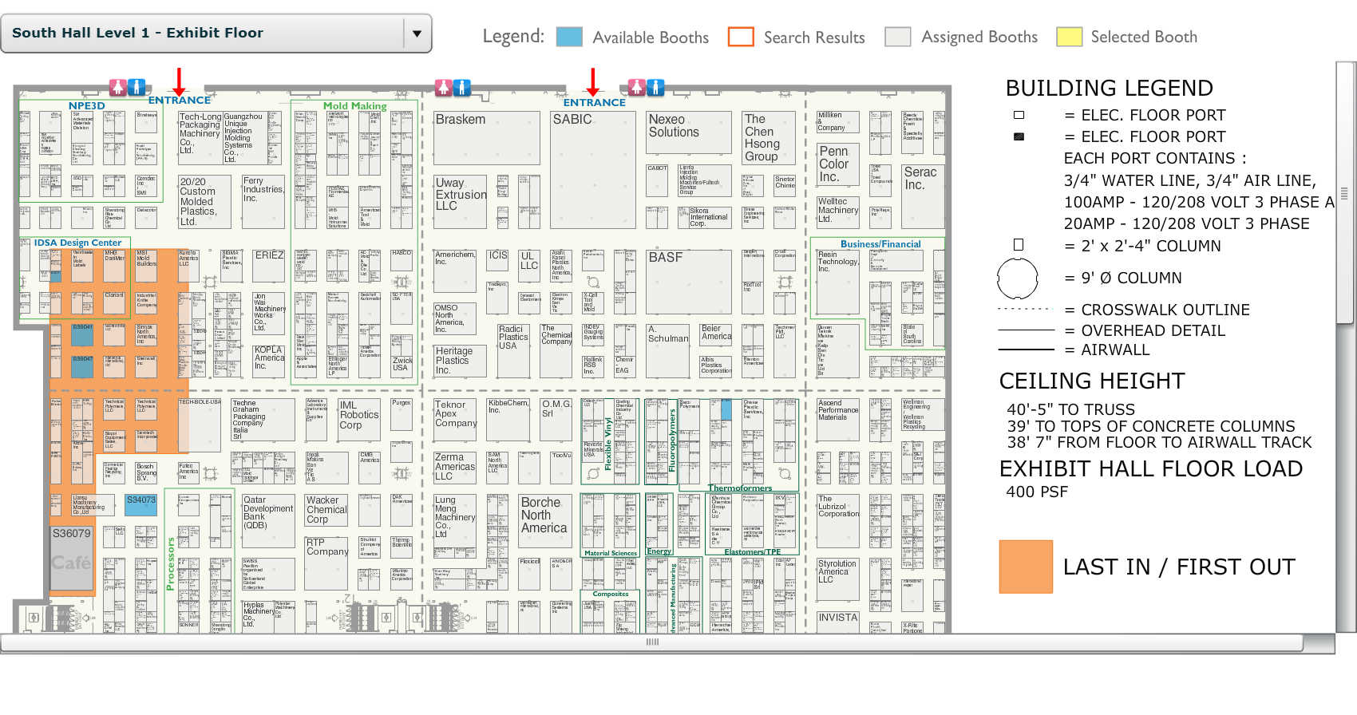
Task: Click the orange Last In / First Out swatch
Action: [x=1026, y=567]
